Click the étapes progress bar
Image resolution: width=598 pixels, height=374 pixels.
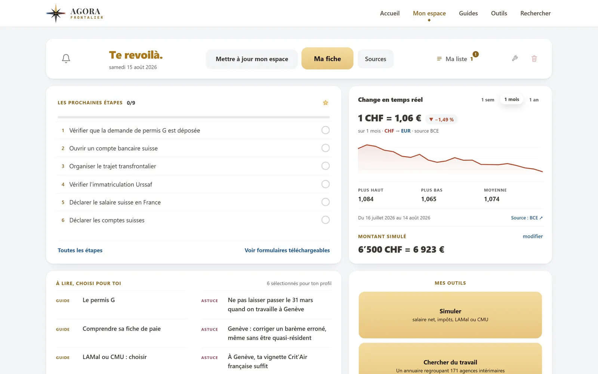[x=194, y=117]
